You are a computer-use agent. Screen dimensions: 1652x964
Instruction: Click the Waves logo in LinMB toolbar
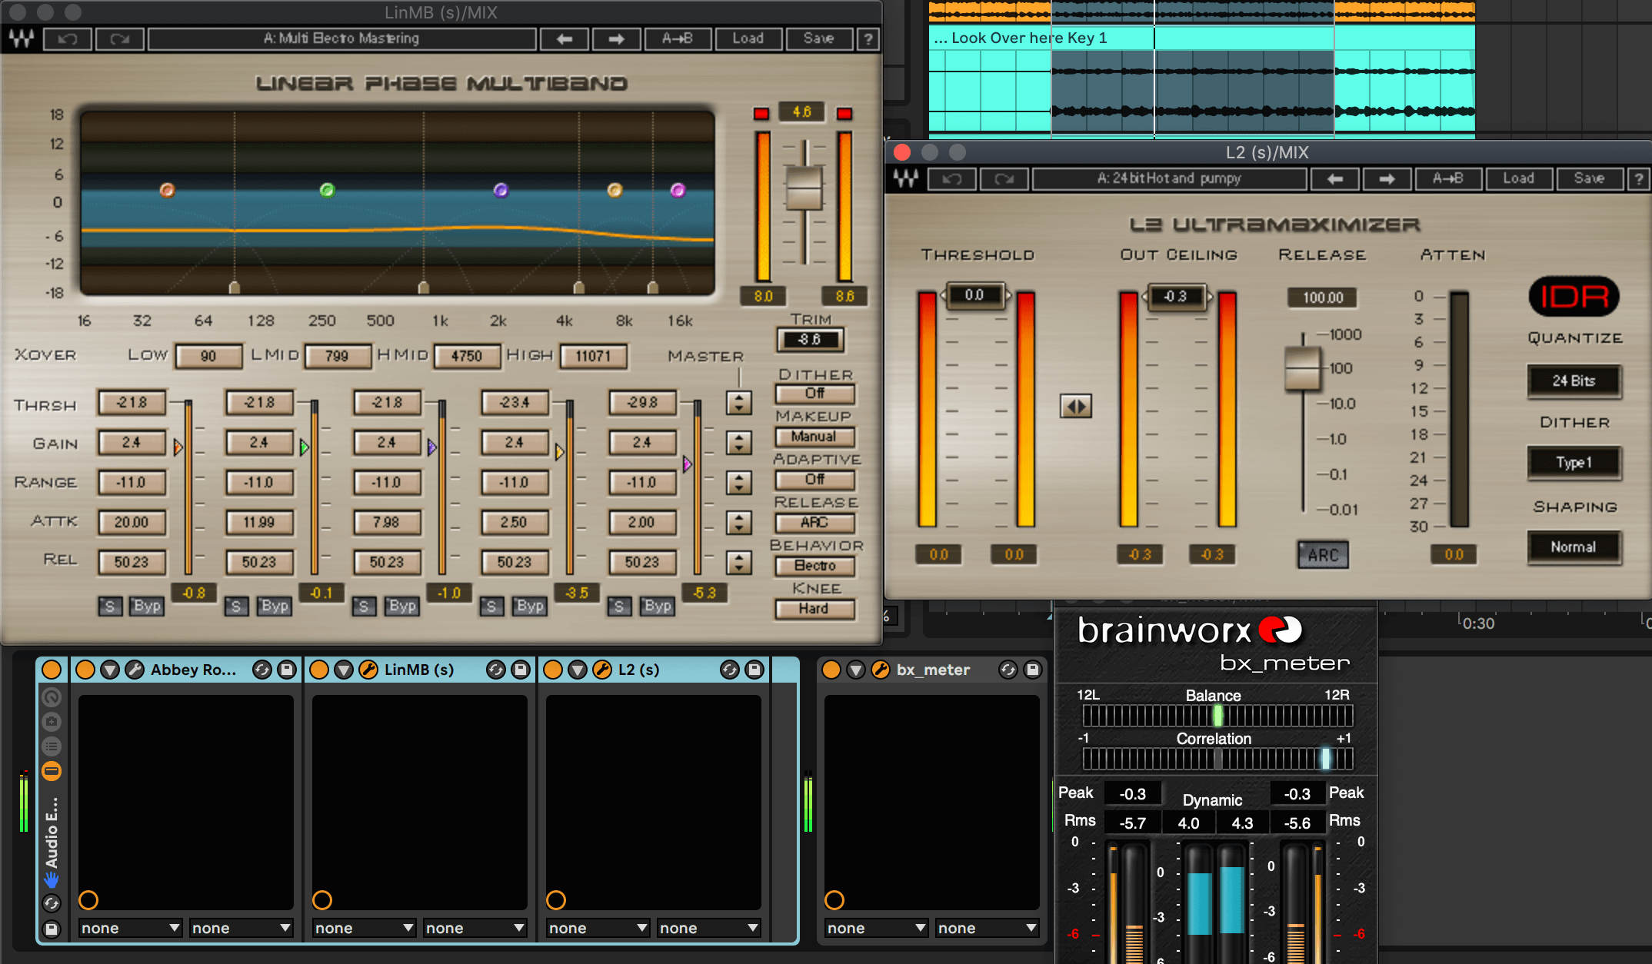tap(22, 38)
